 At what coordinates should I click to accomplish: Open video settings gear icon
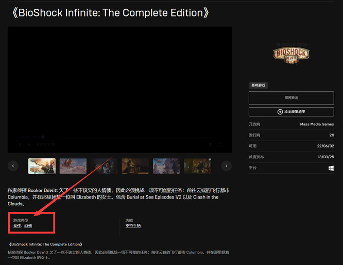click(210, 145)
